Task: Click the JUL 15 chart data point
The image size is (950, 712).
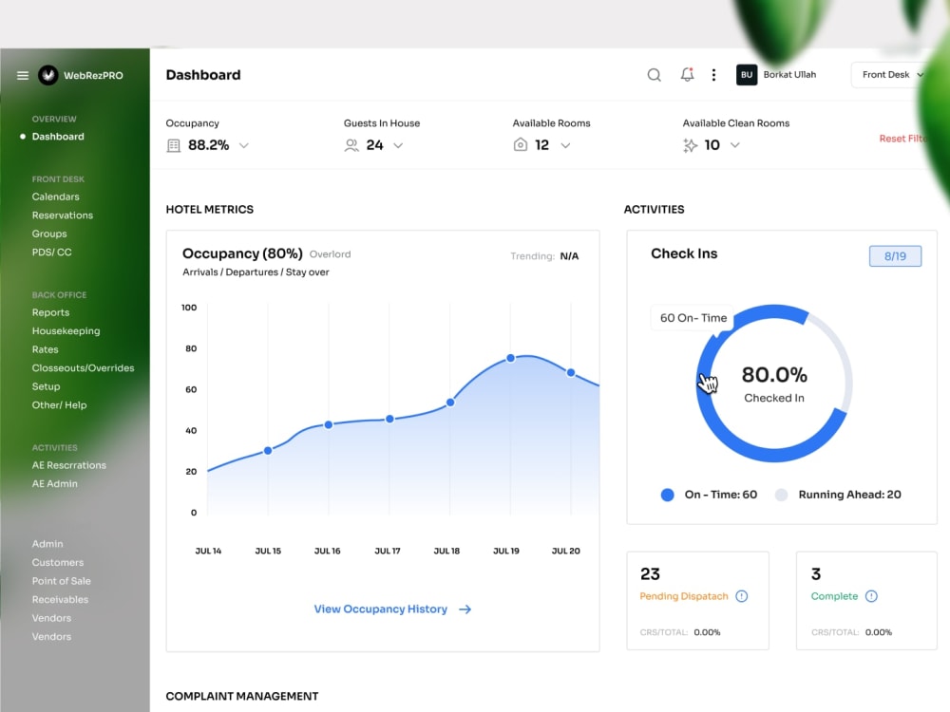Action: pyautogui.click(x=268, y=450)
